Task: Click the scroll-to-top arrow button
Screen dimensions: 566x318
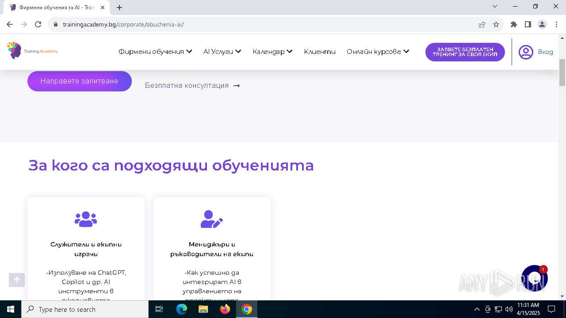Action: [17, 280]
